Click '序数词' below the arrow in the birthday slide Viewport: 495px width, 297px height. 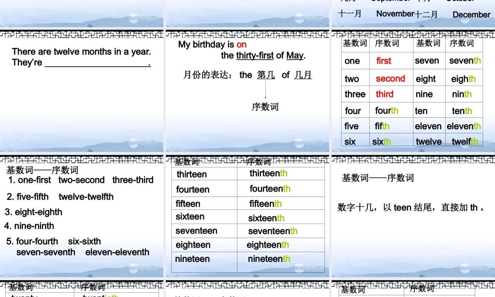pos(265,107)
